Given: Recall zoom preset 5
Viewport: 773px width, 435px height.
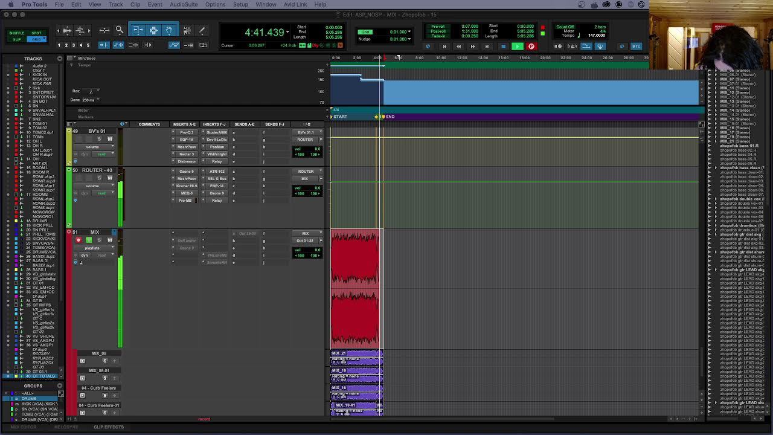Looking at the screenshot, I should pos(88,45).
